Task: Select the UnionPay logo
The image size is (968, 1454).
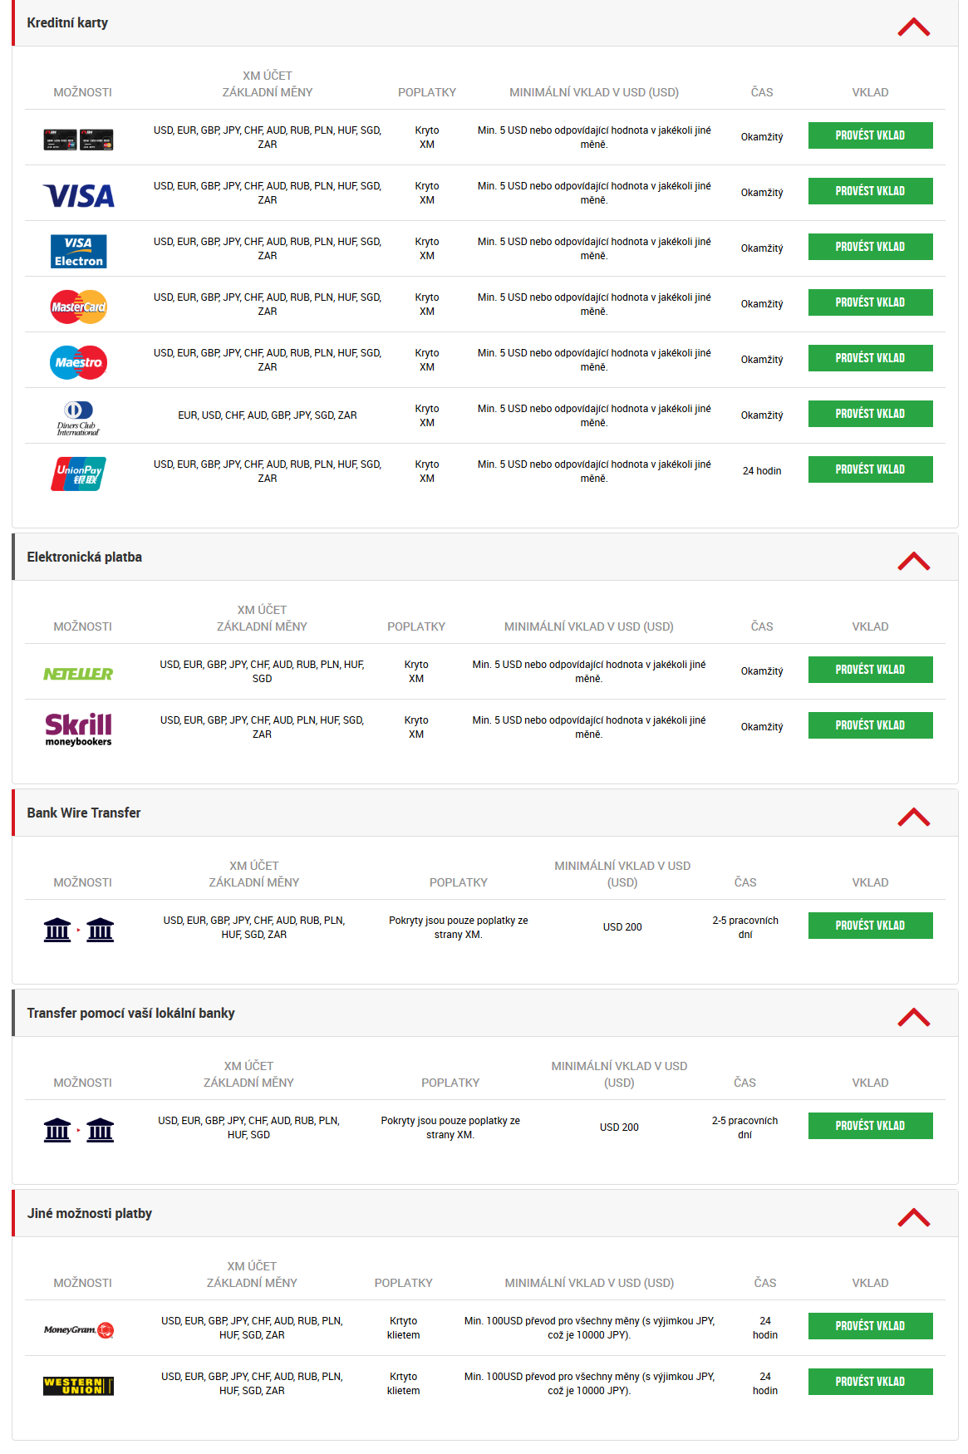Action: (79, 474)
